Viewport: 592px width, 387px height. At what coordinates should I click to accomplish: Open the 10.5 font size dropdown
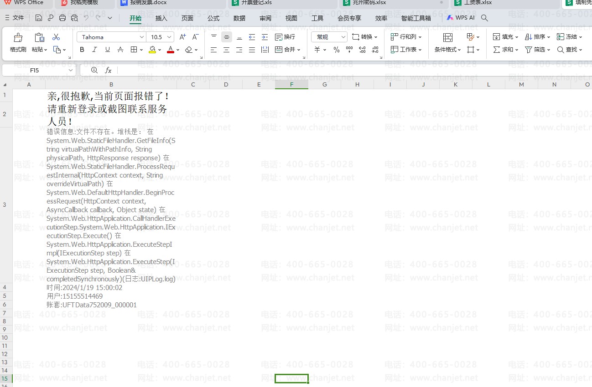[x=170, y=37]
